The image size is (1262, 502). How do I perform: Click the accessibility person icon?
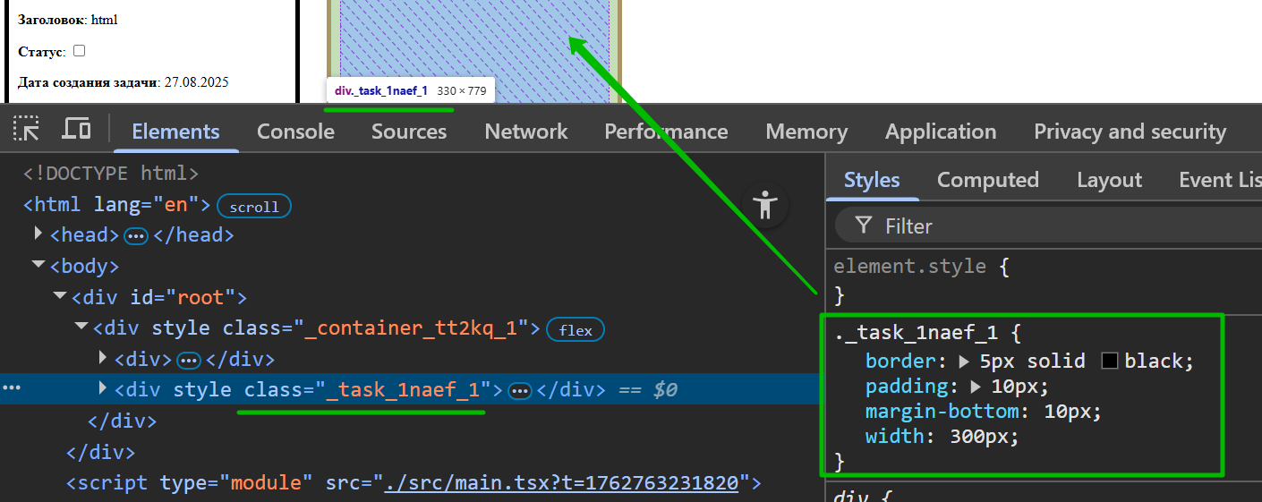(764, 205)
